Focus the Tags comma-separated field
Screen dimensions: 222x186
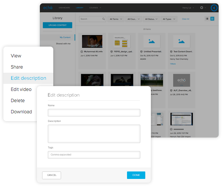click(94, 155)
